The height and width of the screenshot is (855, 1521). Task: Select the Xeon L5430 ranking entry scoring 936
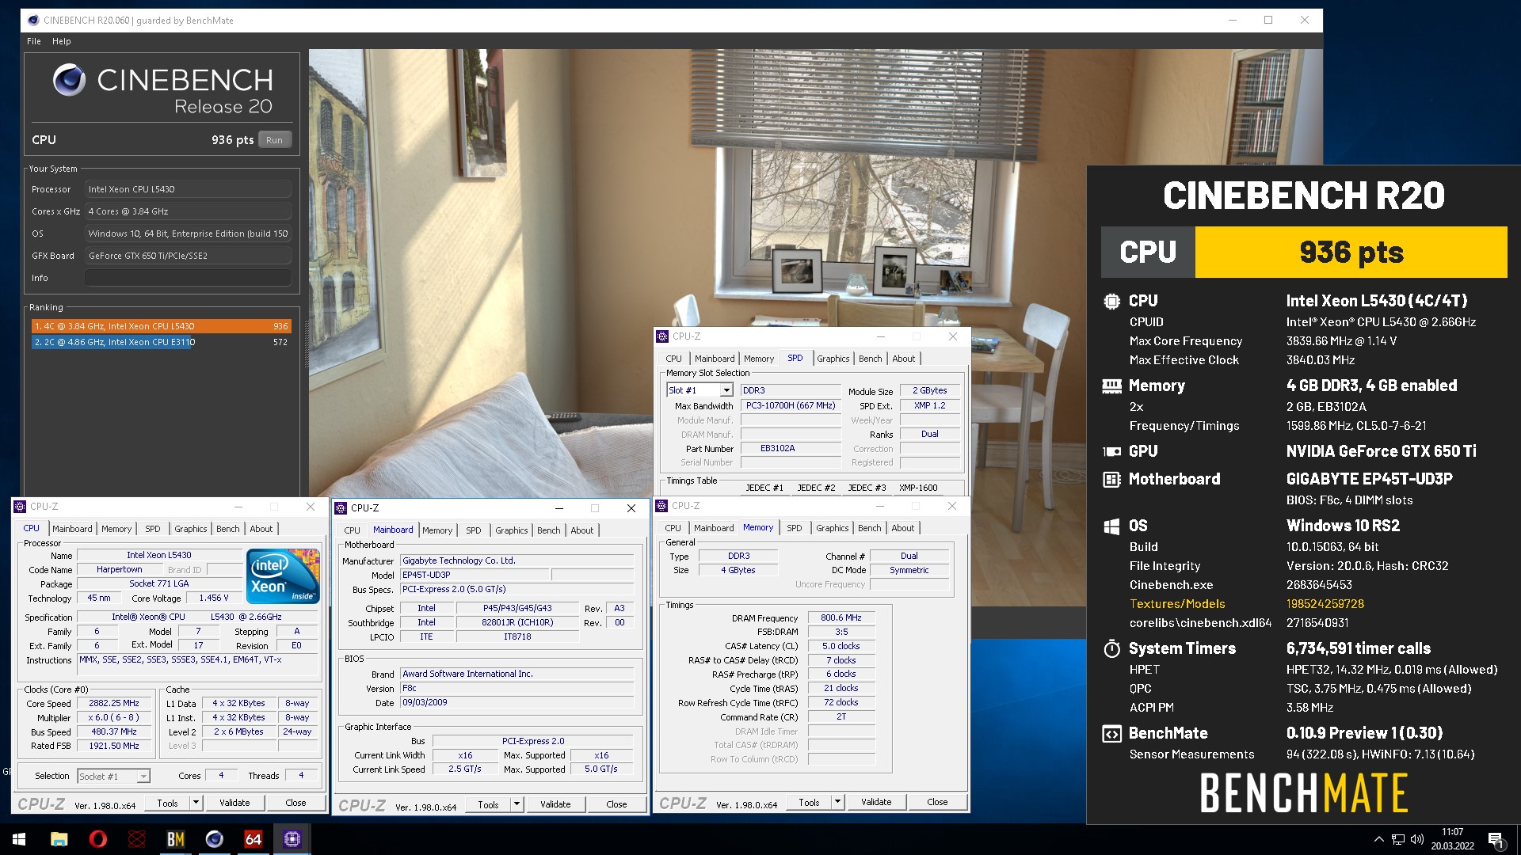pos(162,326)
